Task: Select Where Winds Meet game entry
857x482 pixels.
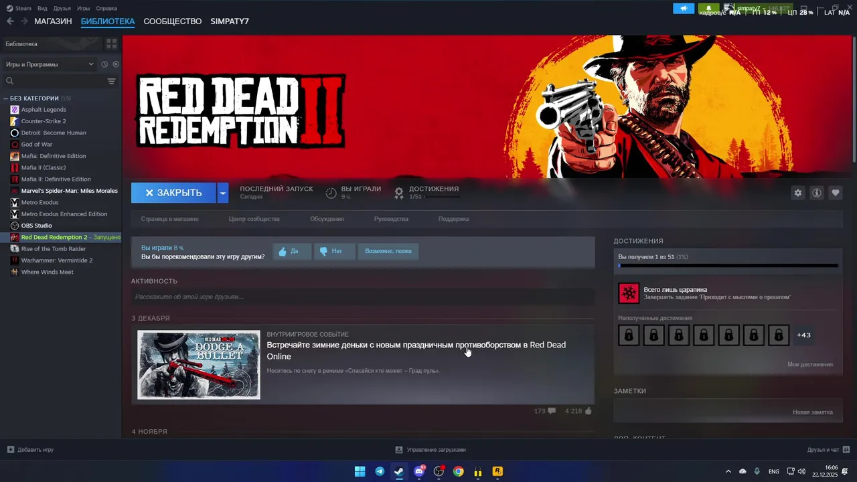Action: [47, 272]
